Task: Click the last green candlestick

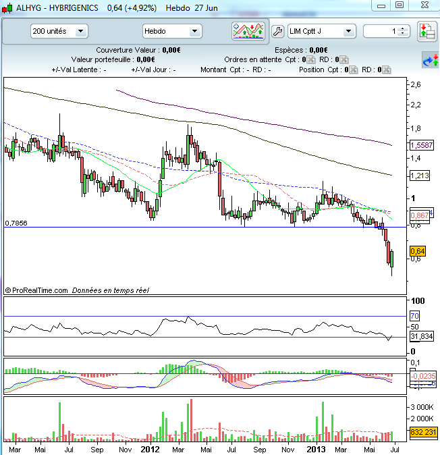Action: [x=392, y=259]
